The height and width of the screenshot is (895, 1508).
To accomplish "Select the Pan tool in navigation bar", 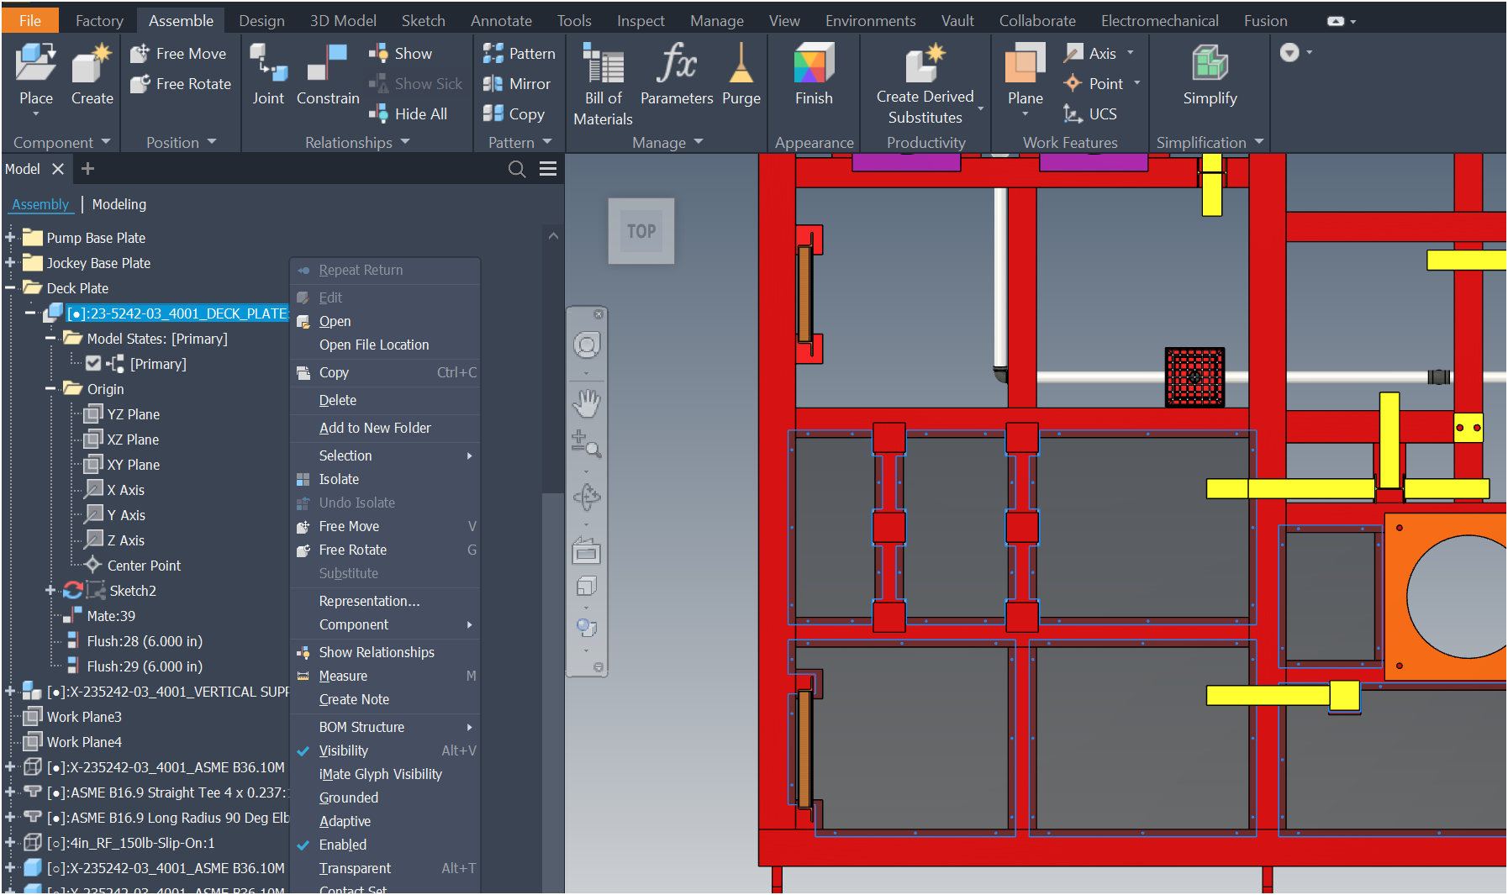I will [586, 403].
